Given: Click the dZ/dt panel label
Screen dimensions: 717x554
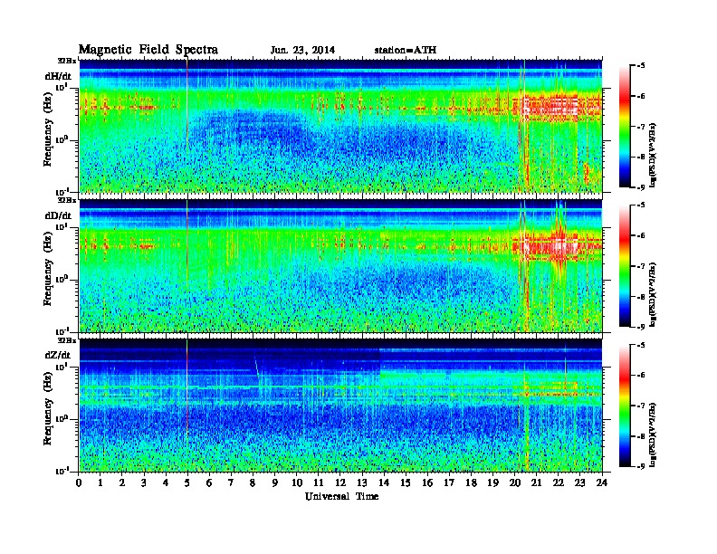Looking at the screenshot, I should click(58, 355).
